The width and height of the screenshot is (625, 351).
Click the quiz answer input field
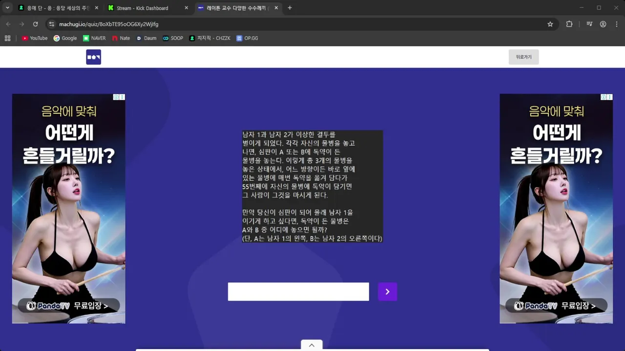click(298, 292)
